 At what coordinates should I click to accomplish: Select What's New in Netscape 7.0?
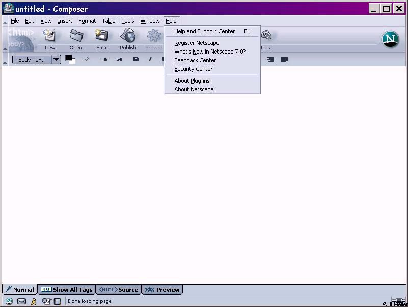click(x=212, y=52)
